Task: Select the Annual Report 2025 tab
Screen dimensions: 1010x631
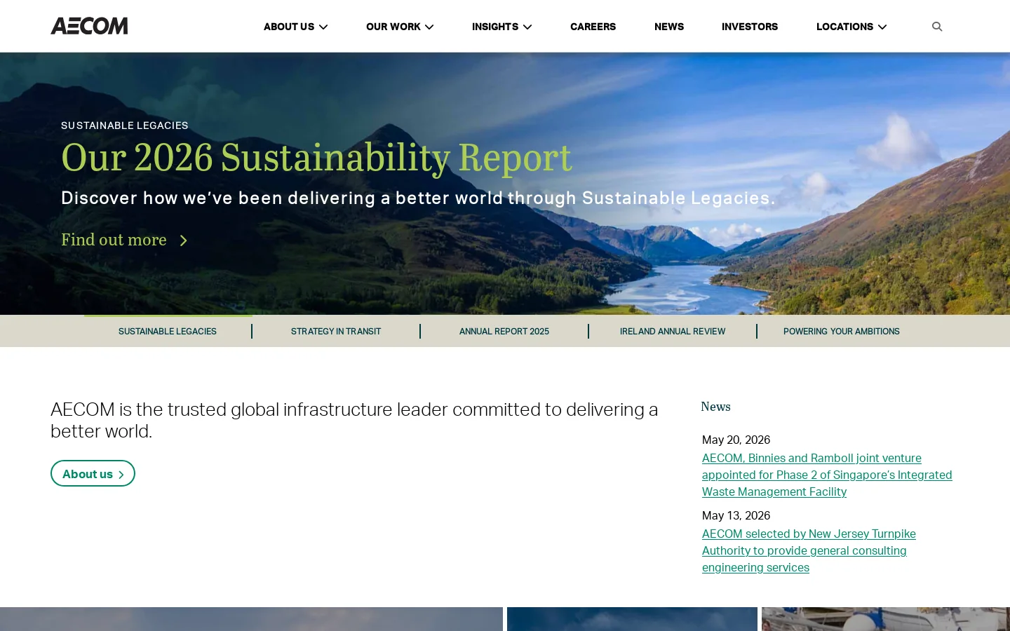Action: click(504, 331)
